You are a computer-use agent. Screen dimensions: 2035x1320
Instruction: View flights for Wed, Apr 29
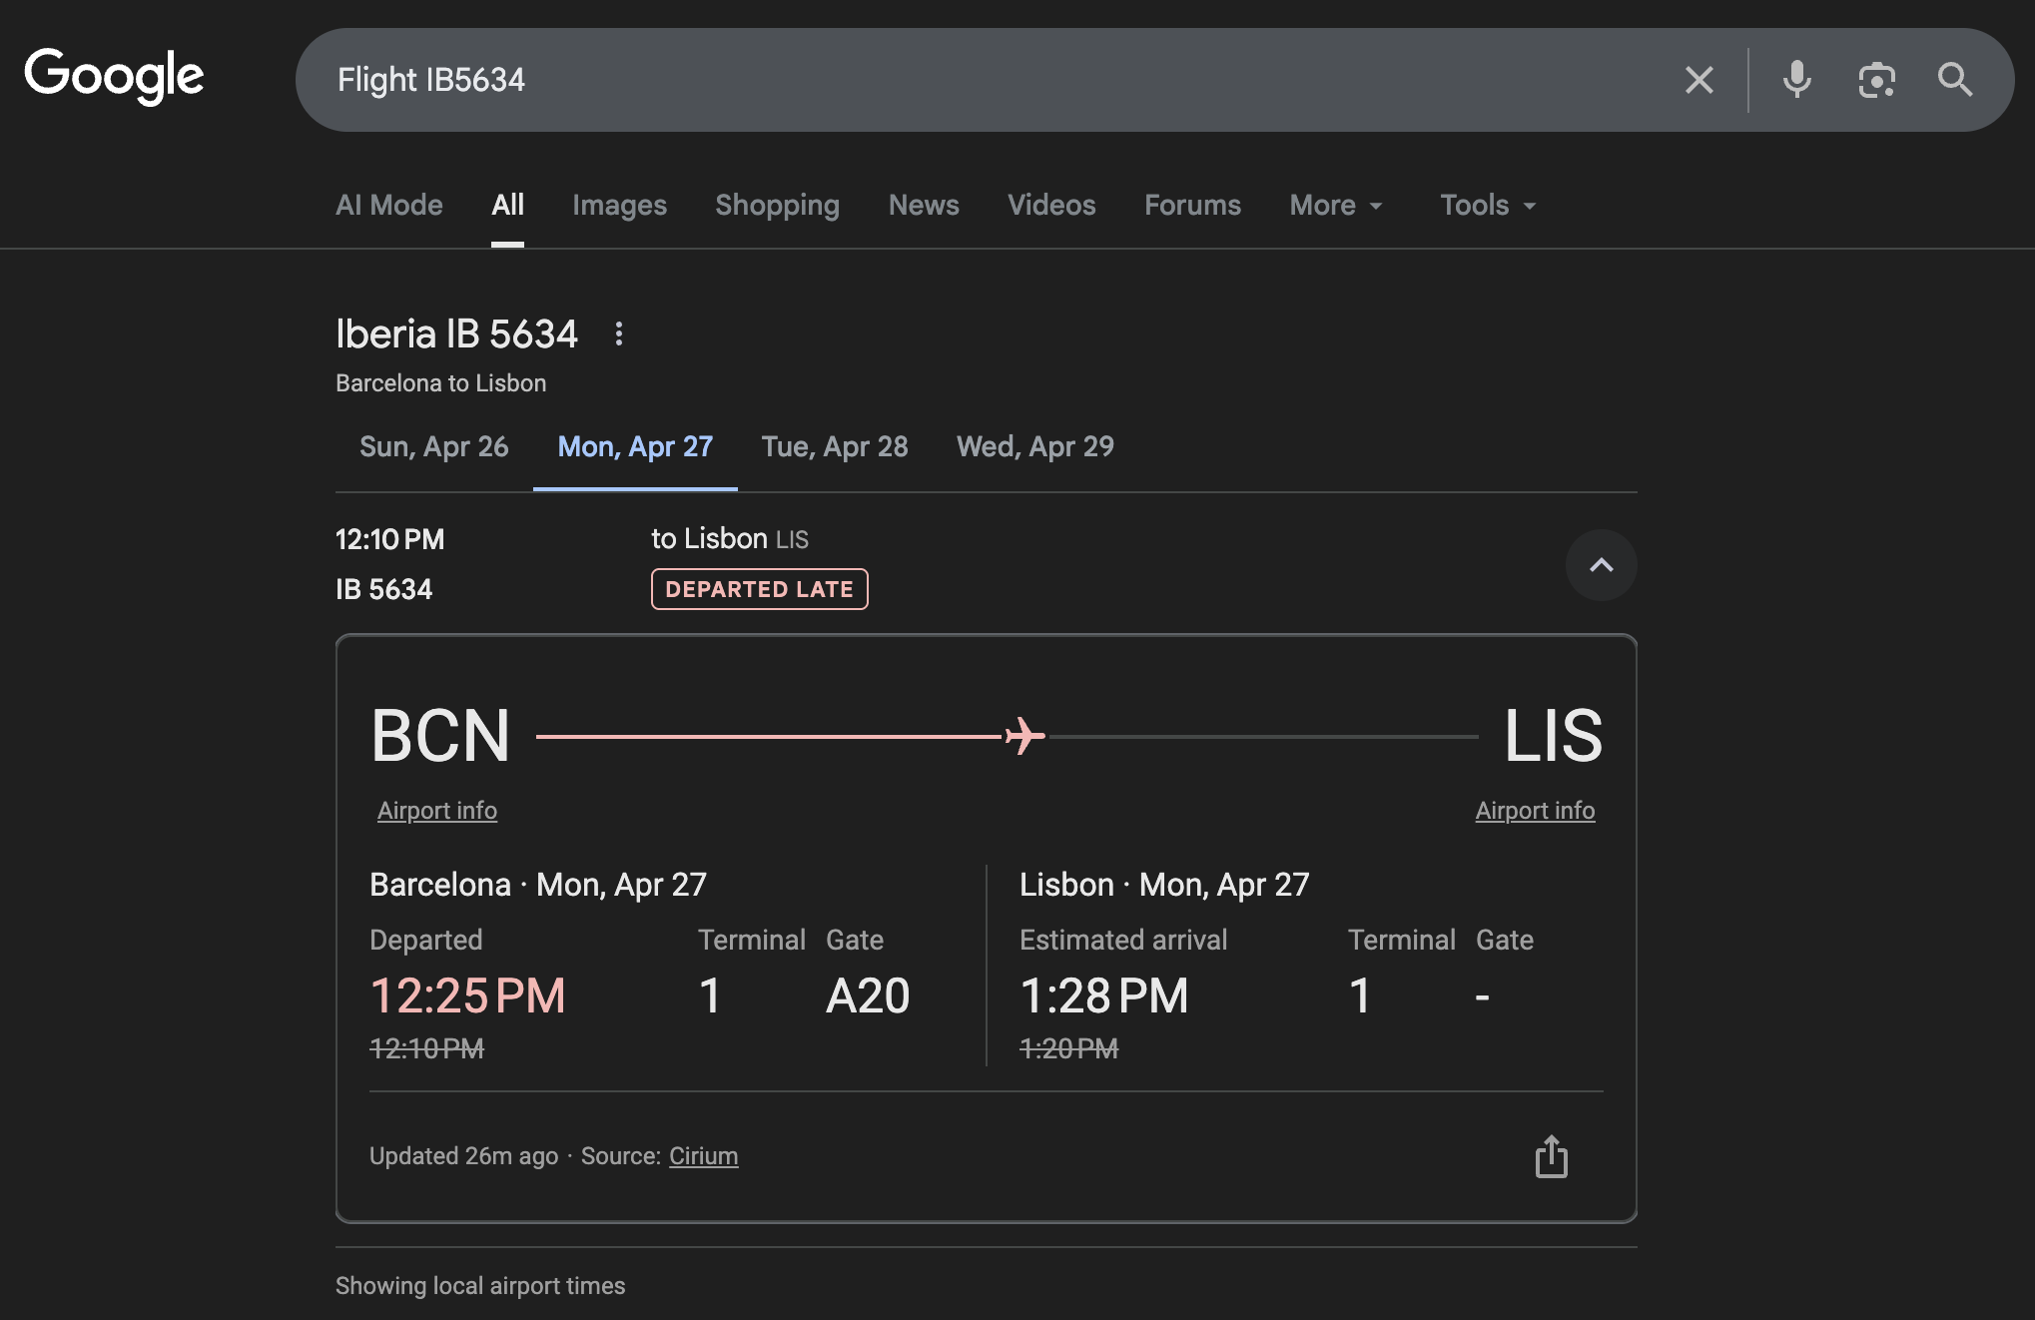(x=1034, y=446)
